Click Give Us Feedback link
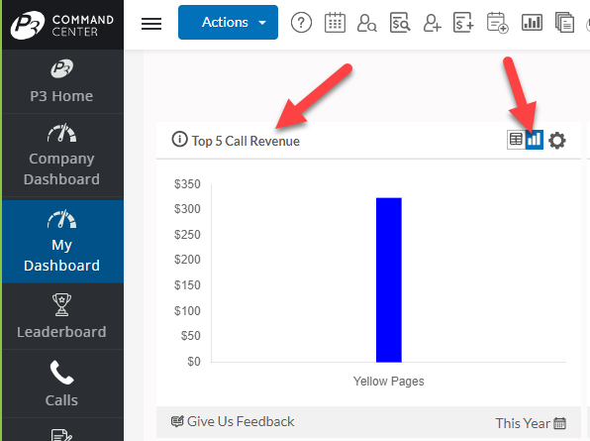The width and height of the screenshot is (590, 441). [233, 421]
